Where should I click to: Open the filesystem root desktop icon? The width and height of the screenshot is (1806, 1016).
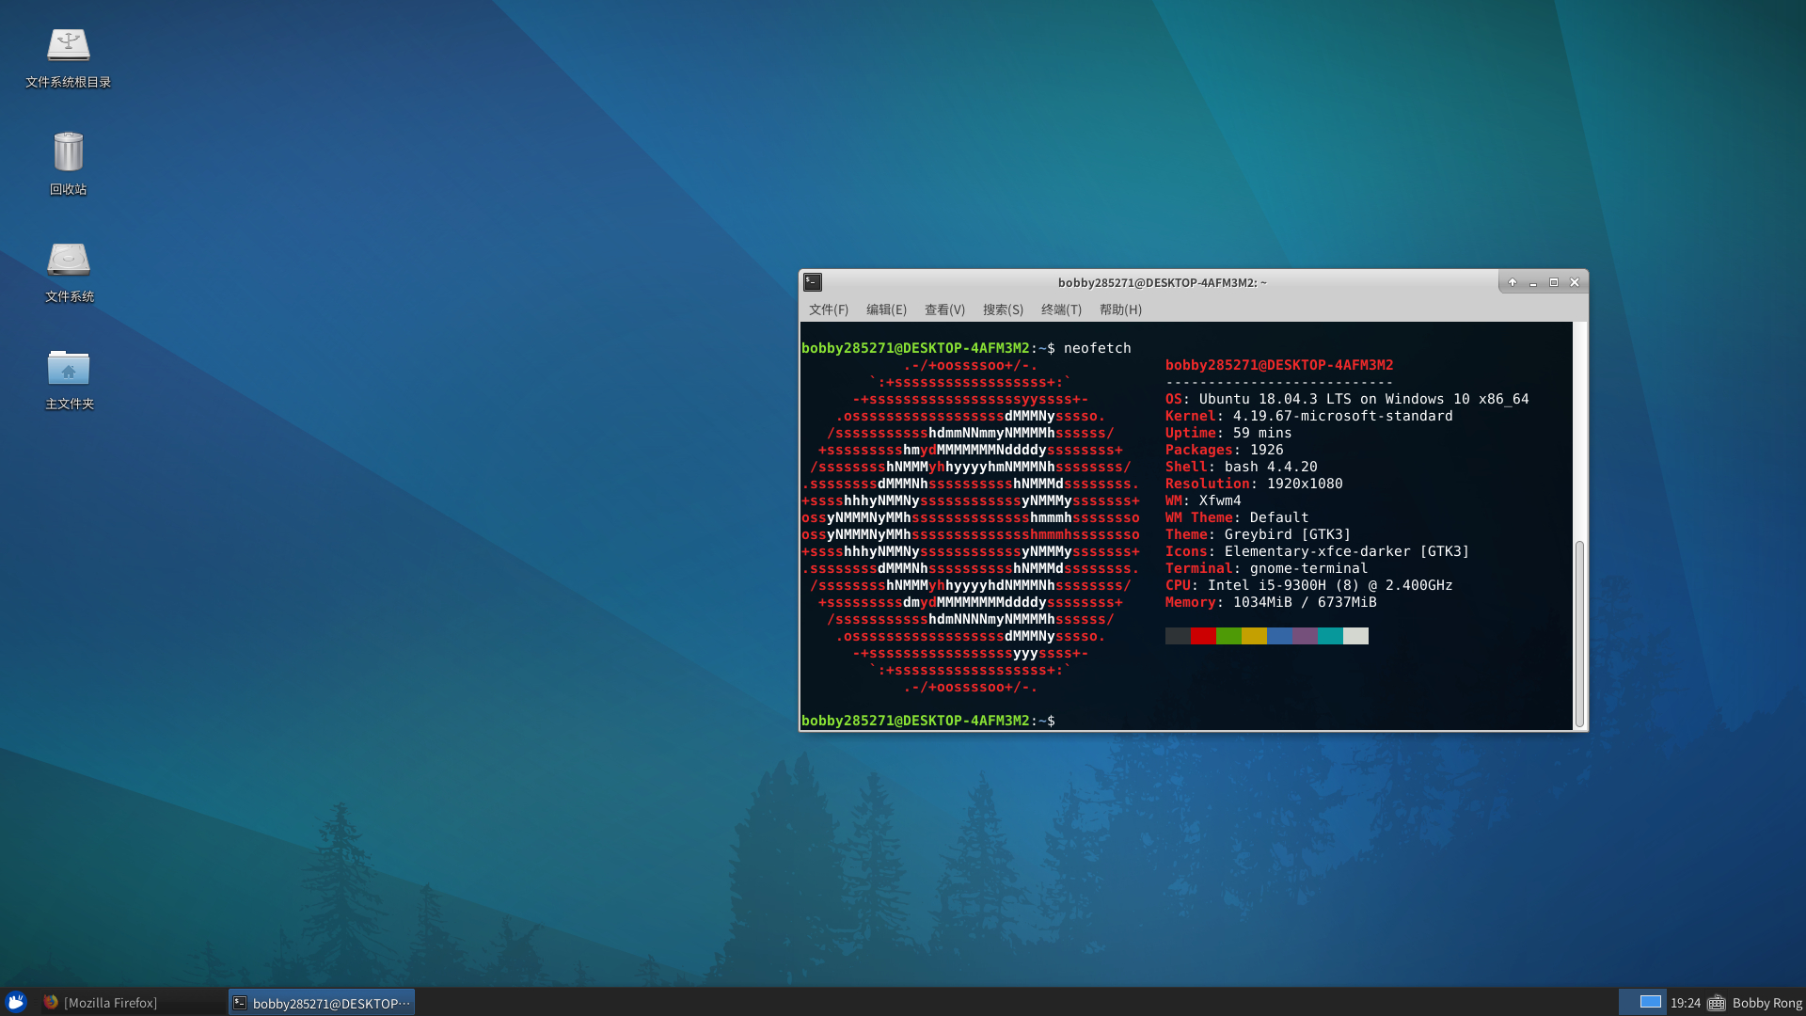click(x=68, y=45)
